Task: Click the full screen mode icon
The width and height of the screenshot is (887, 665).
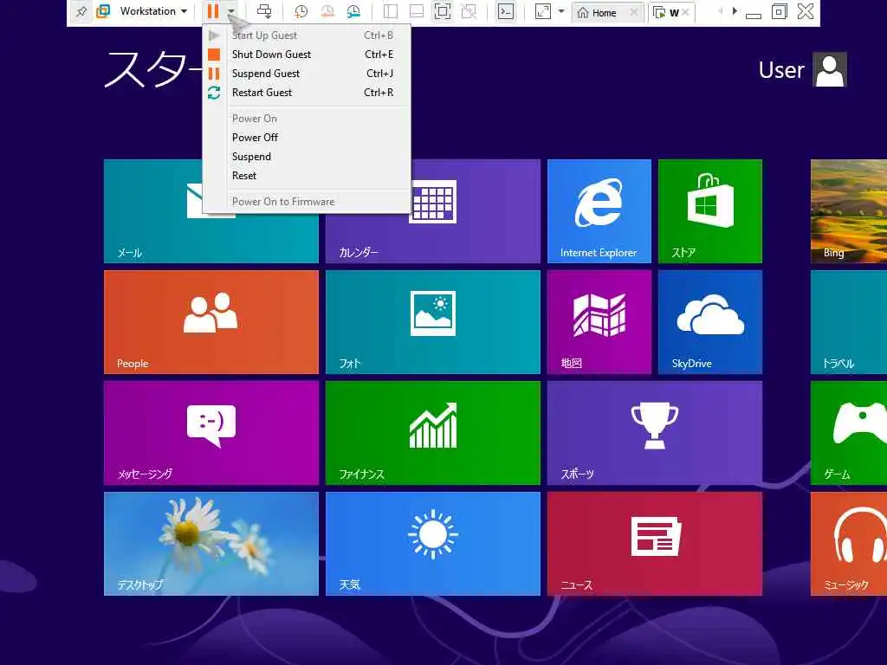Action: coord(443,11)
